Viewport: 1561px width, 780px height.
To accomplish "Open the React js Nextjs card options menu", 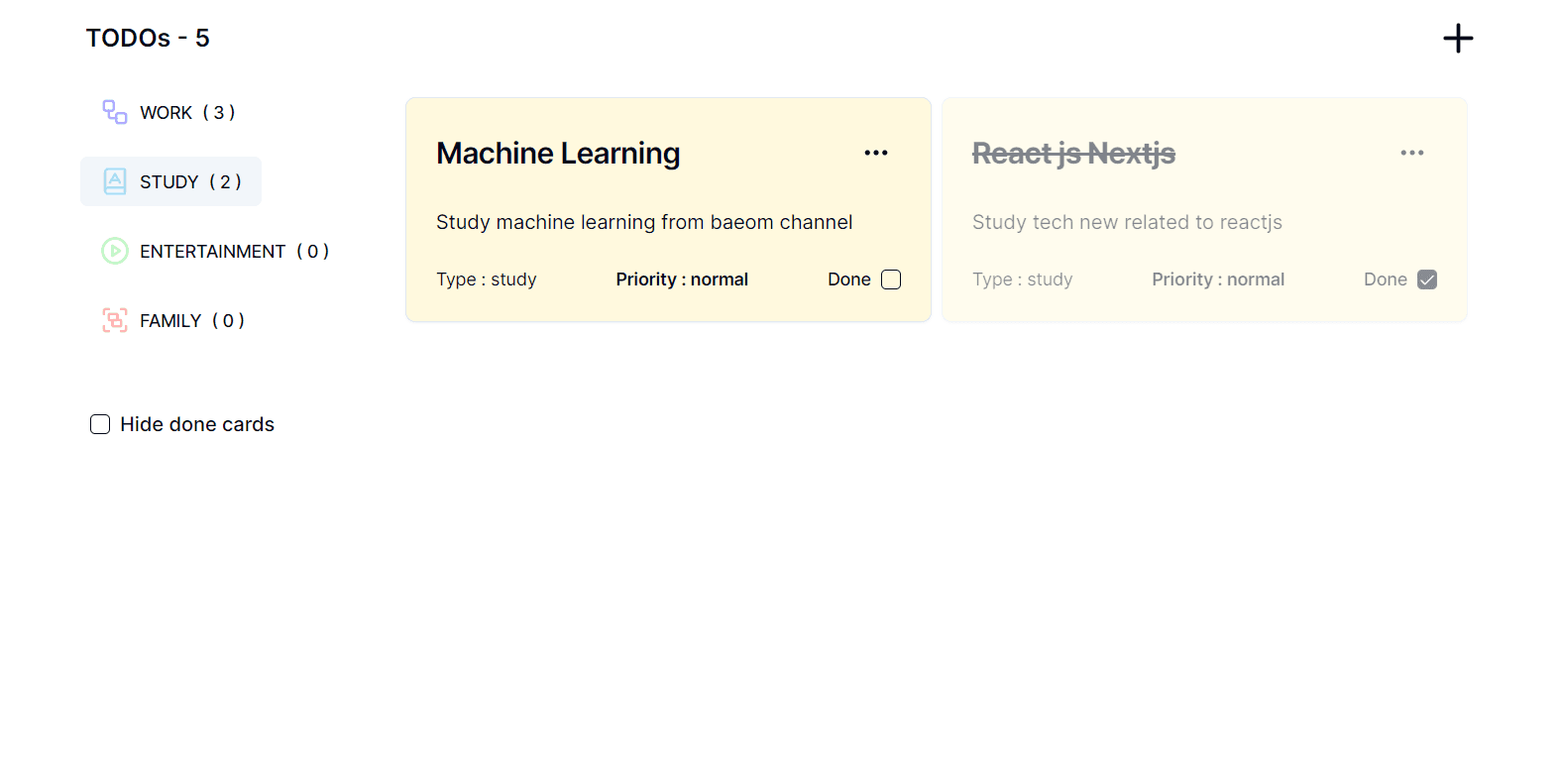I will tap(1412, 153).
